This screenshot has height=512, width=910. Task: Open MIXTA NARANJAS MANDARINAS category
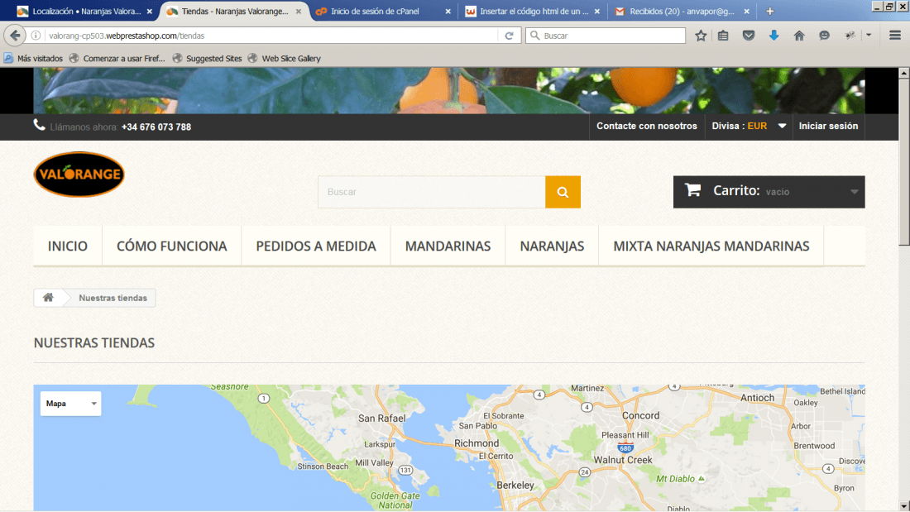[711, 246]
